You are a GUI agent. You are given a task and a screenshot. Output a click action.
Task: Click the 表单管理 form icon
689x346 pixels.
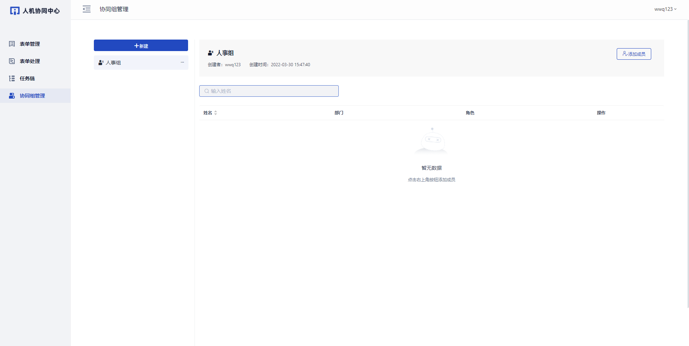coord(12,44)
